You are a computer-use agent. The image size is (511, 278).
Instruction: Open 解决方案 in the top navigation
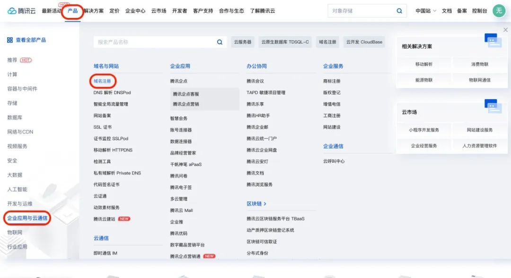pyautogui.click(x=94, y=11)
